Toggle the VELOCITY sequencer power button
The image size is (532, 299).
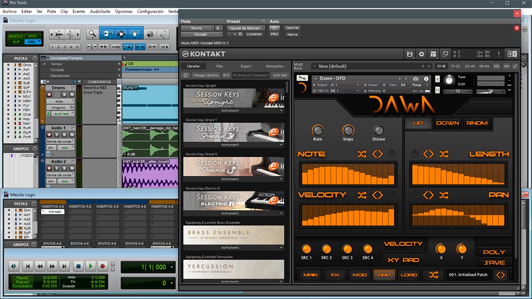pyautogui.click(x=391, y=195)
